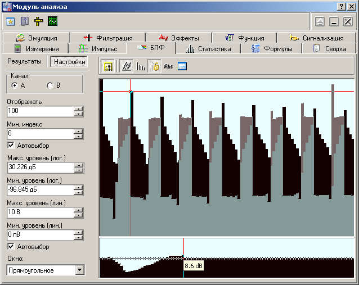Viewport: 359px width, 285px height.
Task: Decrease the Отображать value with down arrow
Action: 78,114
